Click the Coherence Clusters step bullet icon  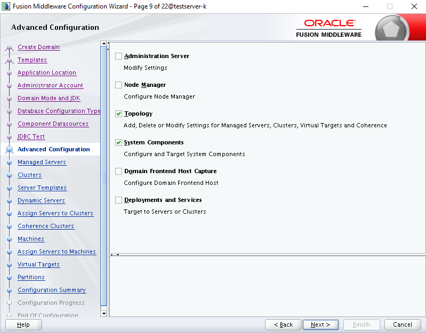(10, 226)
